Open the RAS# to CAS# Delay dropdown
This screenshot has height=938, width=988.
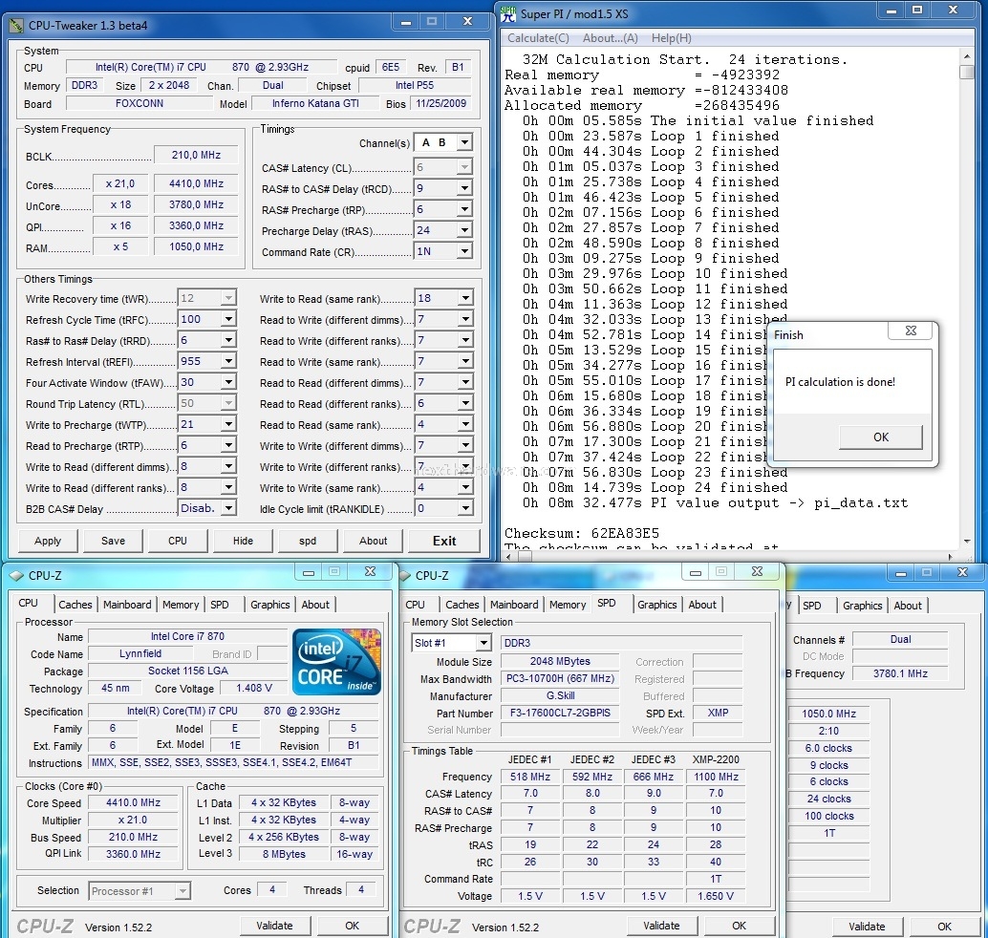[464, 188]
